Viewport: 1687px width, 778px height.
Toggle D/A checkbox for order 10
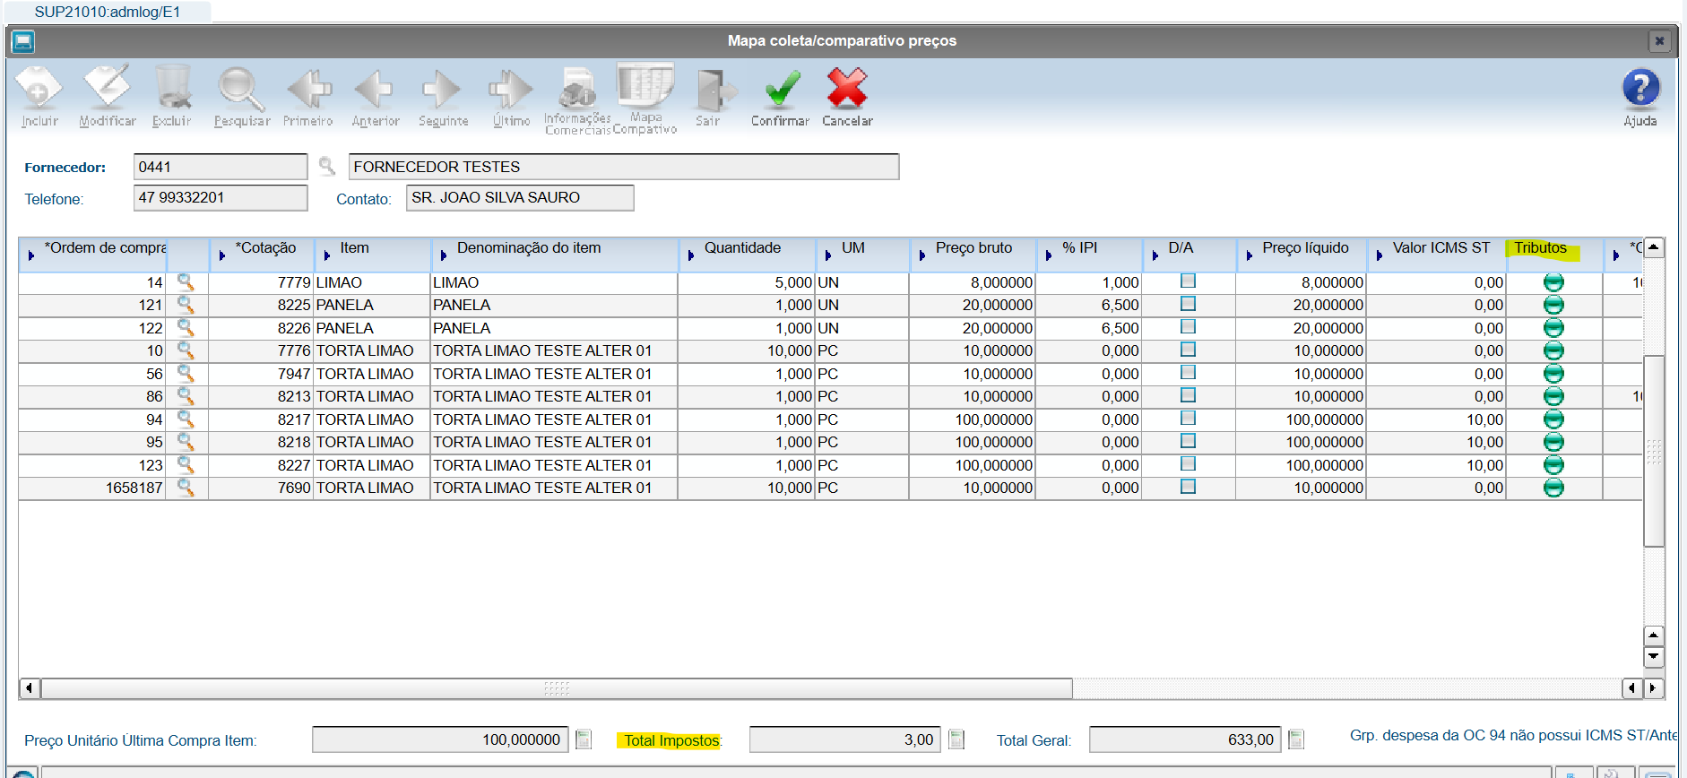pyautogui.click(x=1188, y=350)
